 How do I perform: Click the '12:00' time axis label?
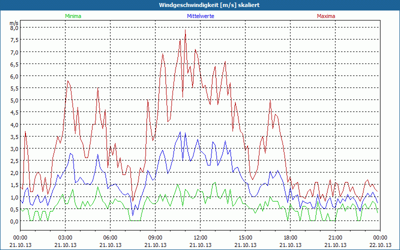[x=200, y=238]
